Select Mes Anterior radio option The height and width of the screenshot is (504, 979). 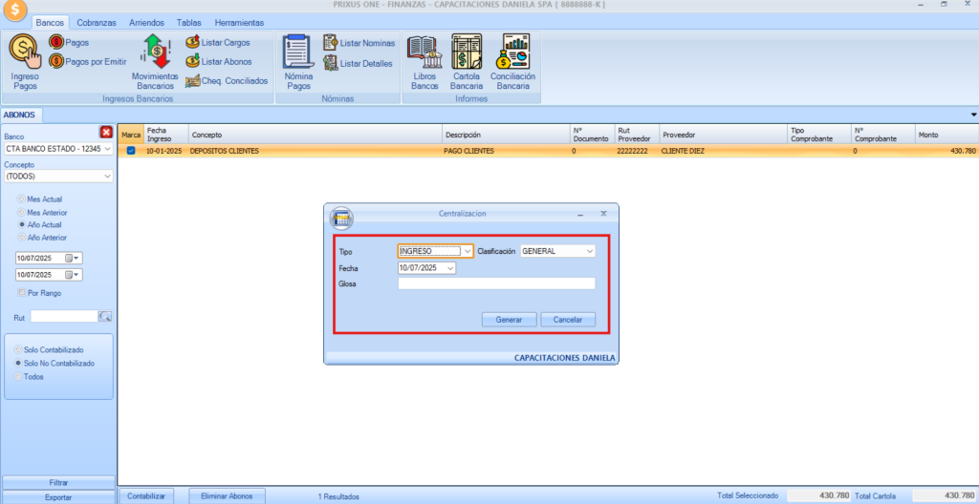click(x=22, y=212)
